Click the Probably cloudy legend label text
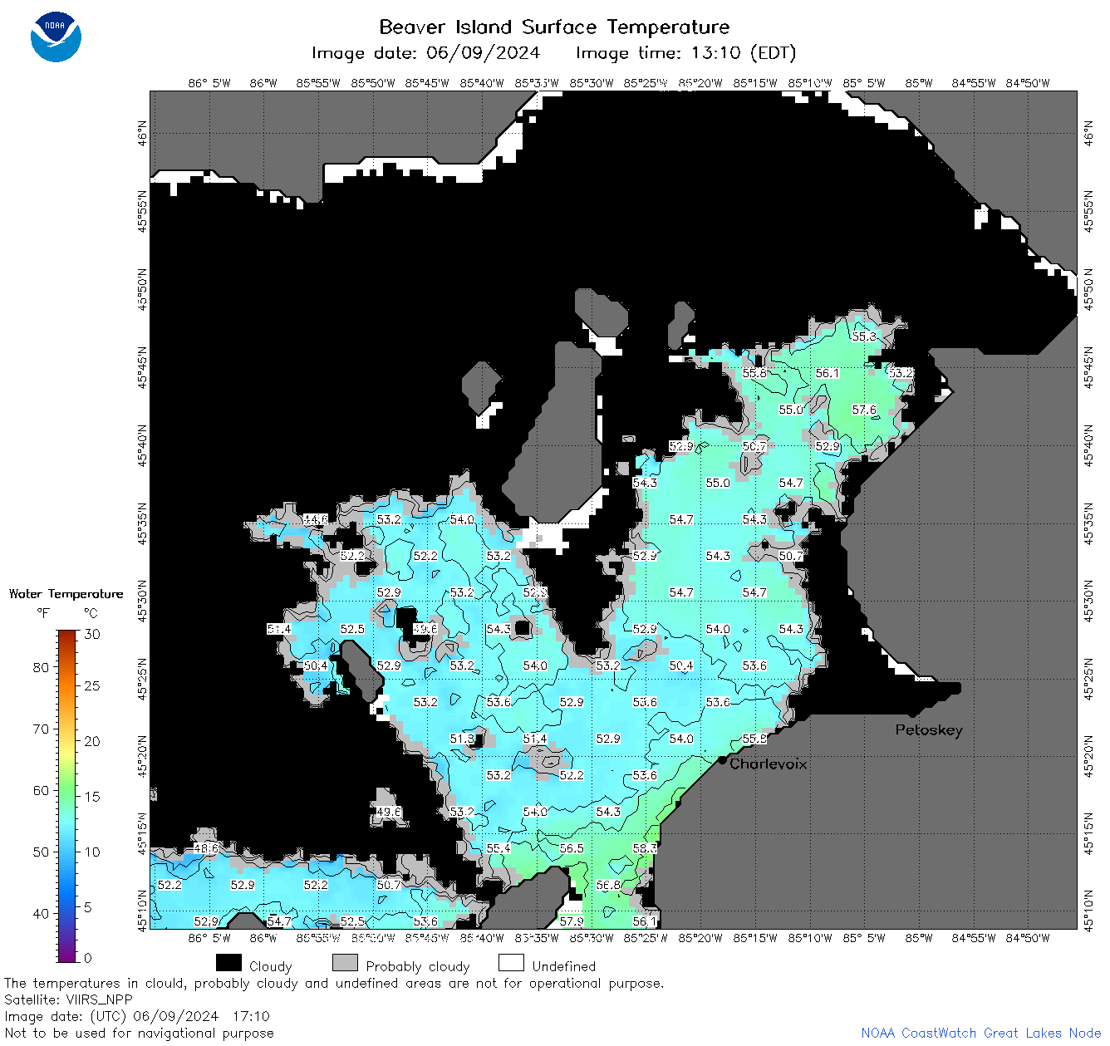Viewport: 1110px width, 1046px height. coord(418,966)
